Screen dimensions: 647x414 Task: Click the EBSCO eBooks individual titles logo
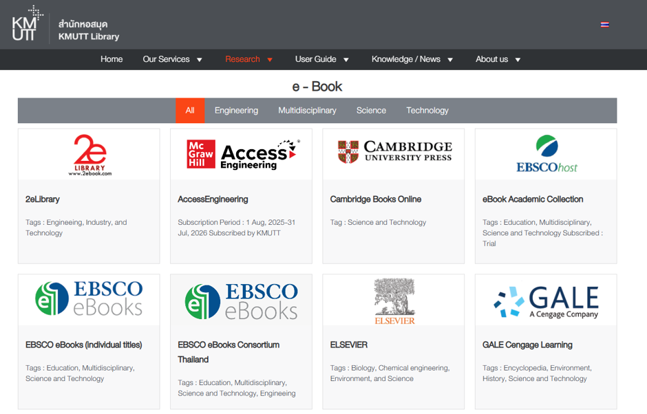coord(89,298)
